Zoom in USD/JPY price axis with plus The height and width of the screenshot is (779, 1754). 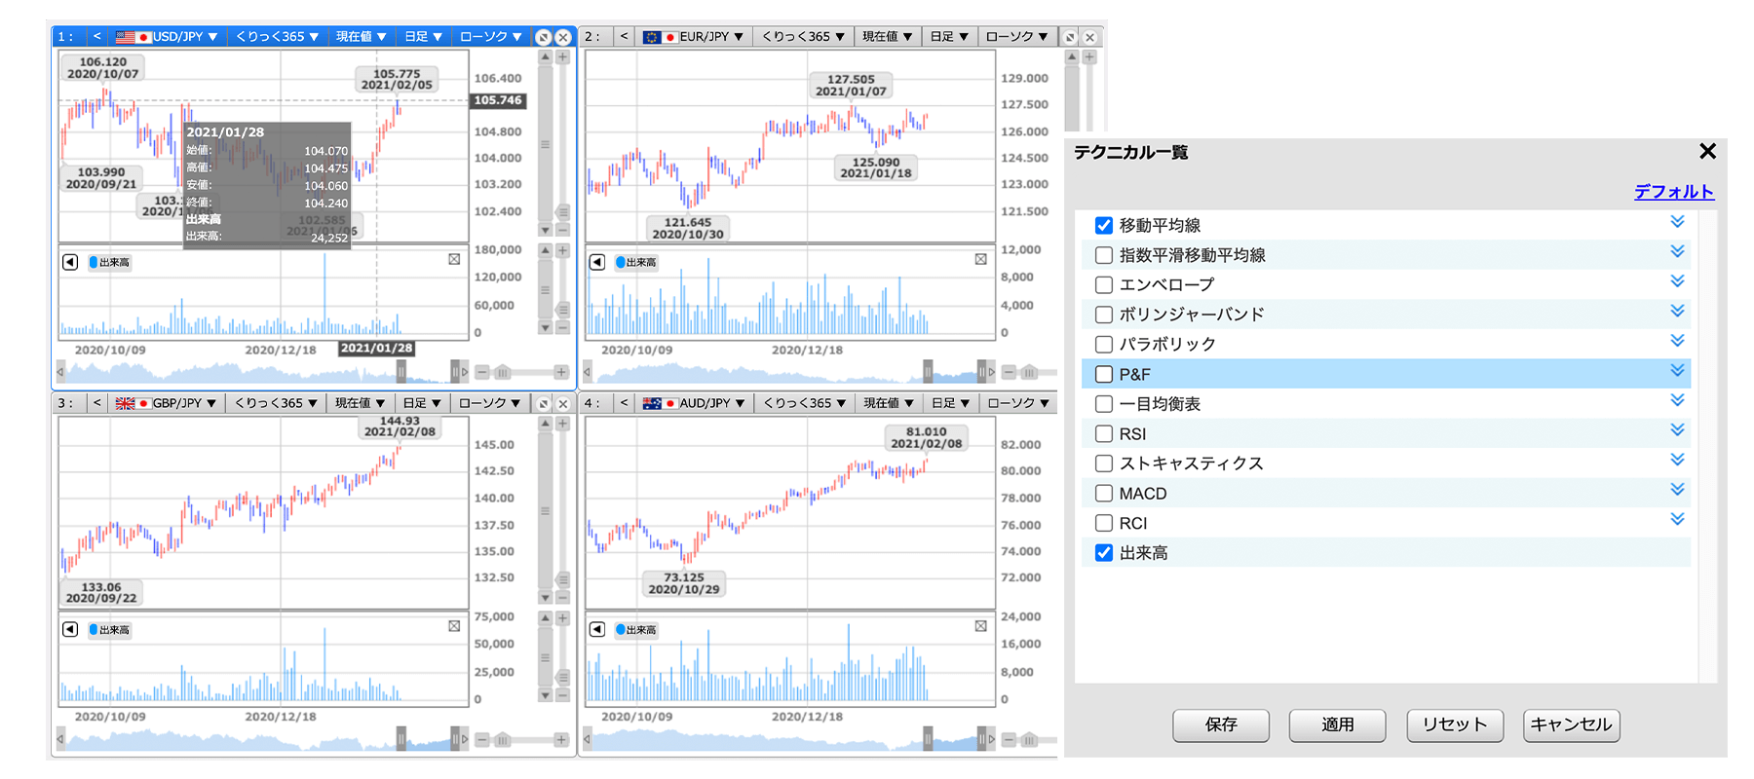pyautogui.click(x=562, y=57)
